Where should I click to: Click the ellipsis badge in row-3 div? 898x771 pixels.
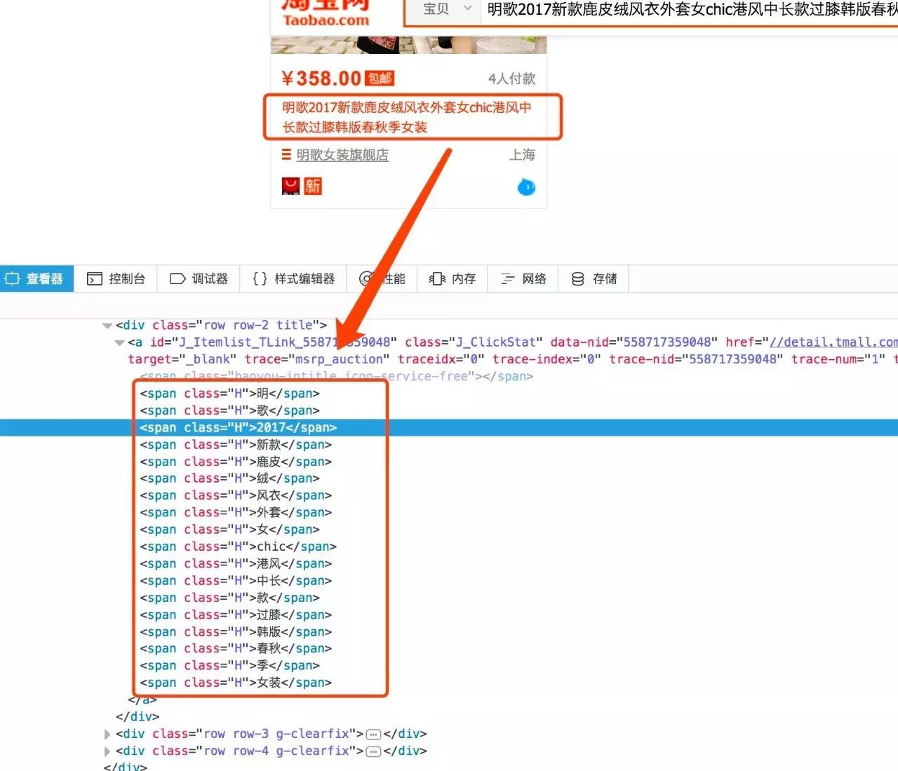point(374,735)
